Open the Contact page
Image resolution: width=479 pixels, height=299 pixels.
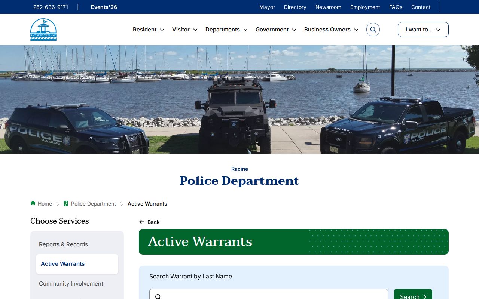pyautogui.click(x=421, y=7)
